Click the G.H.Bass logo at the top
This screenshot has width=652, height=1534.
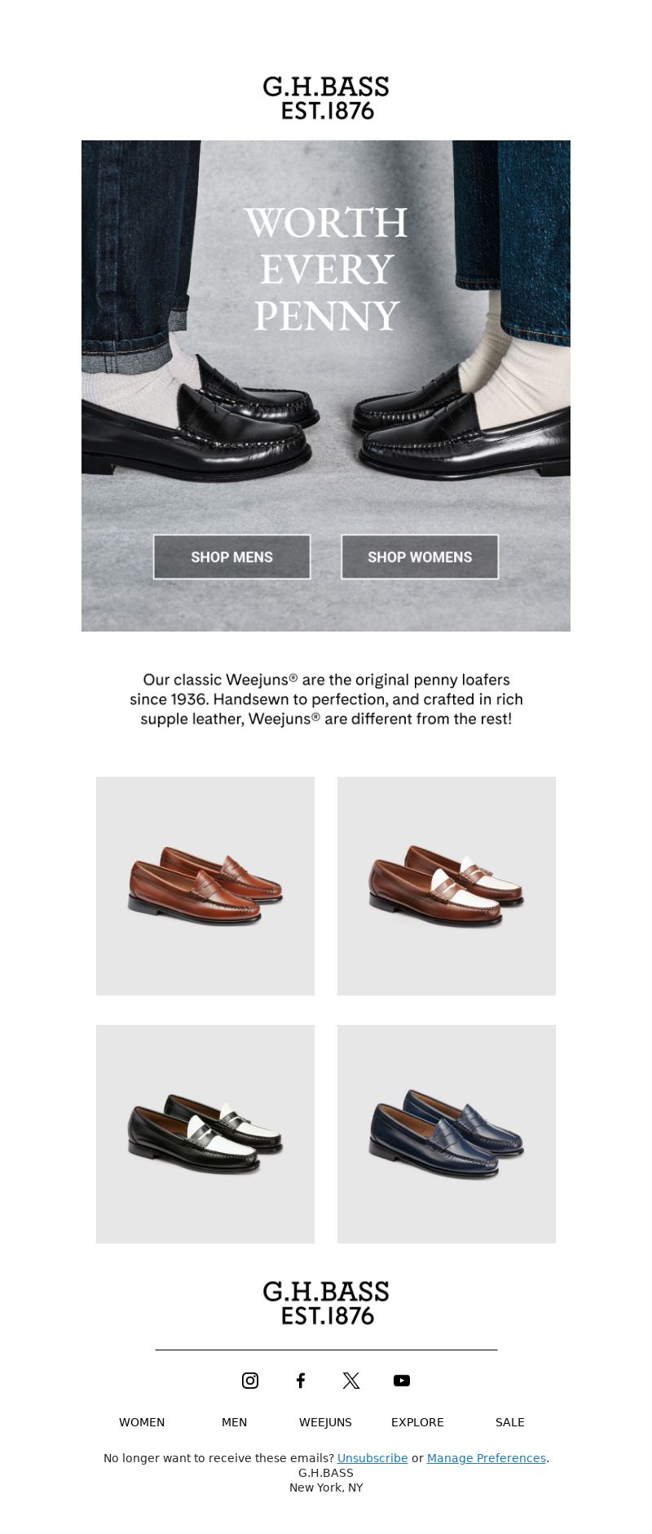(326, 98)
